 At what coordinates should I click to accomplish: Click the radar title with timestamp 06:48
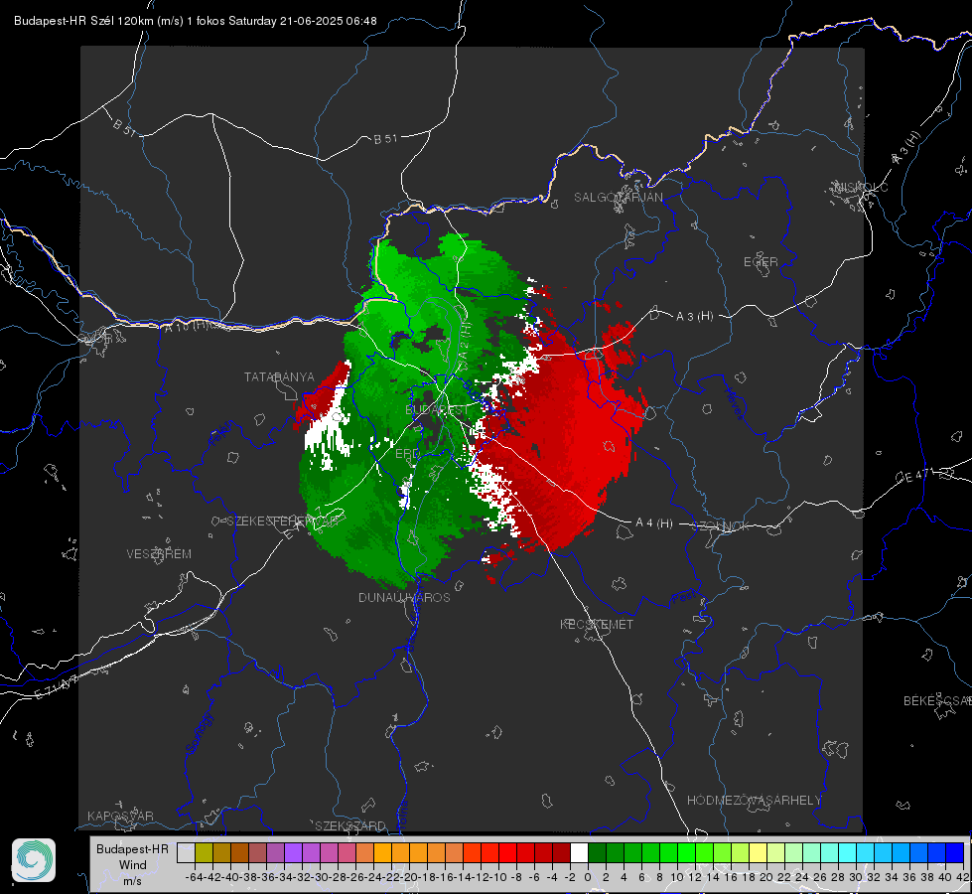[196, 21]
